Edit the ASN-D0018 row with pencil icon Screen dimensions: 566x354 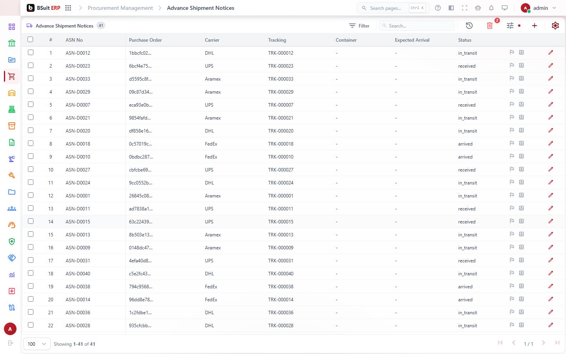click(x=551, y=144)
